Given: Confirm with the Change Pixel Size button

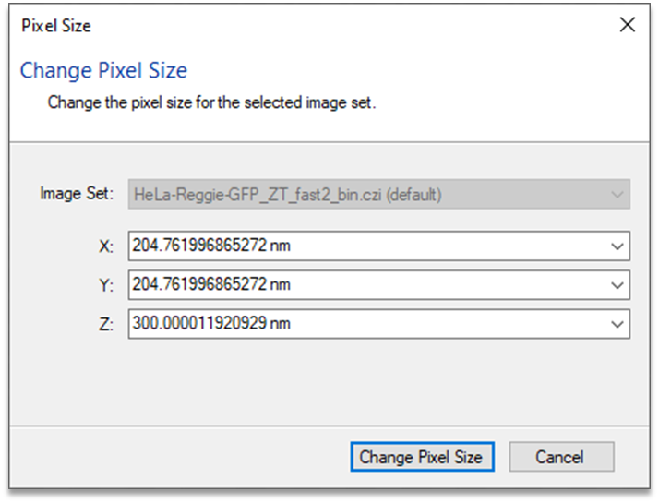Looking at the screenshot, I should pos(422,456).
